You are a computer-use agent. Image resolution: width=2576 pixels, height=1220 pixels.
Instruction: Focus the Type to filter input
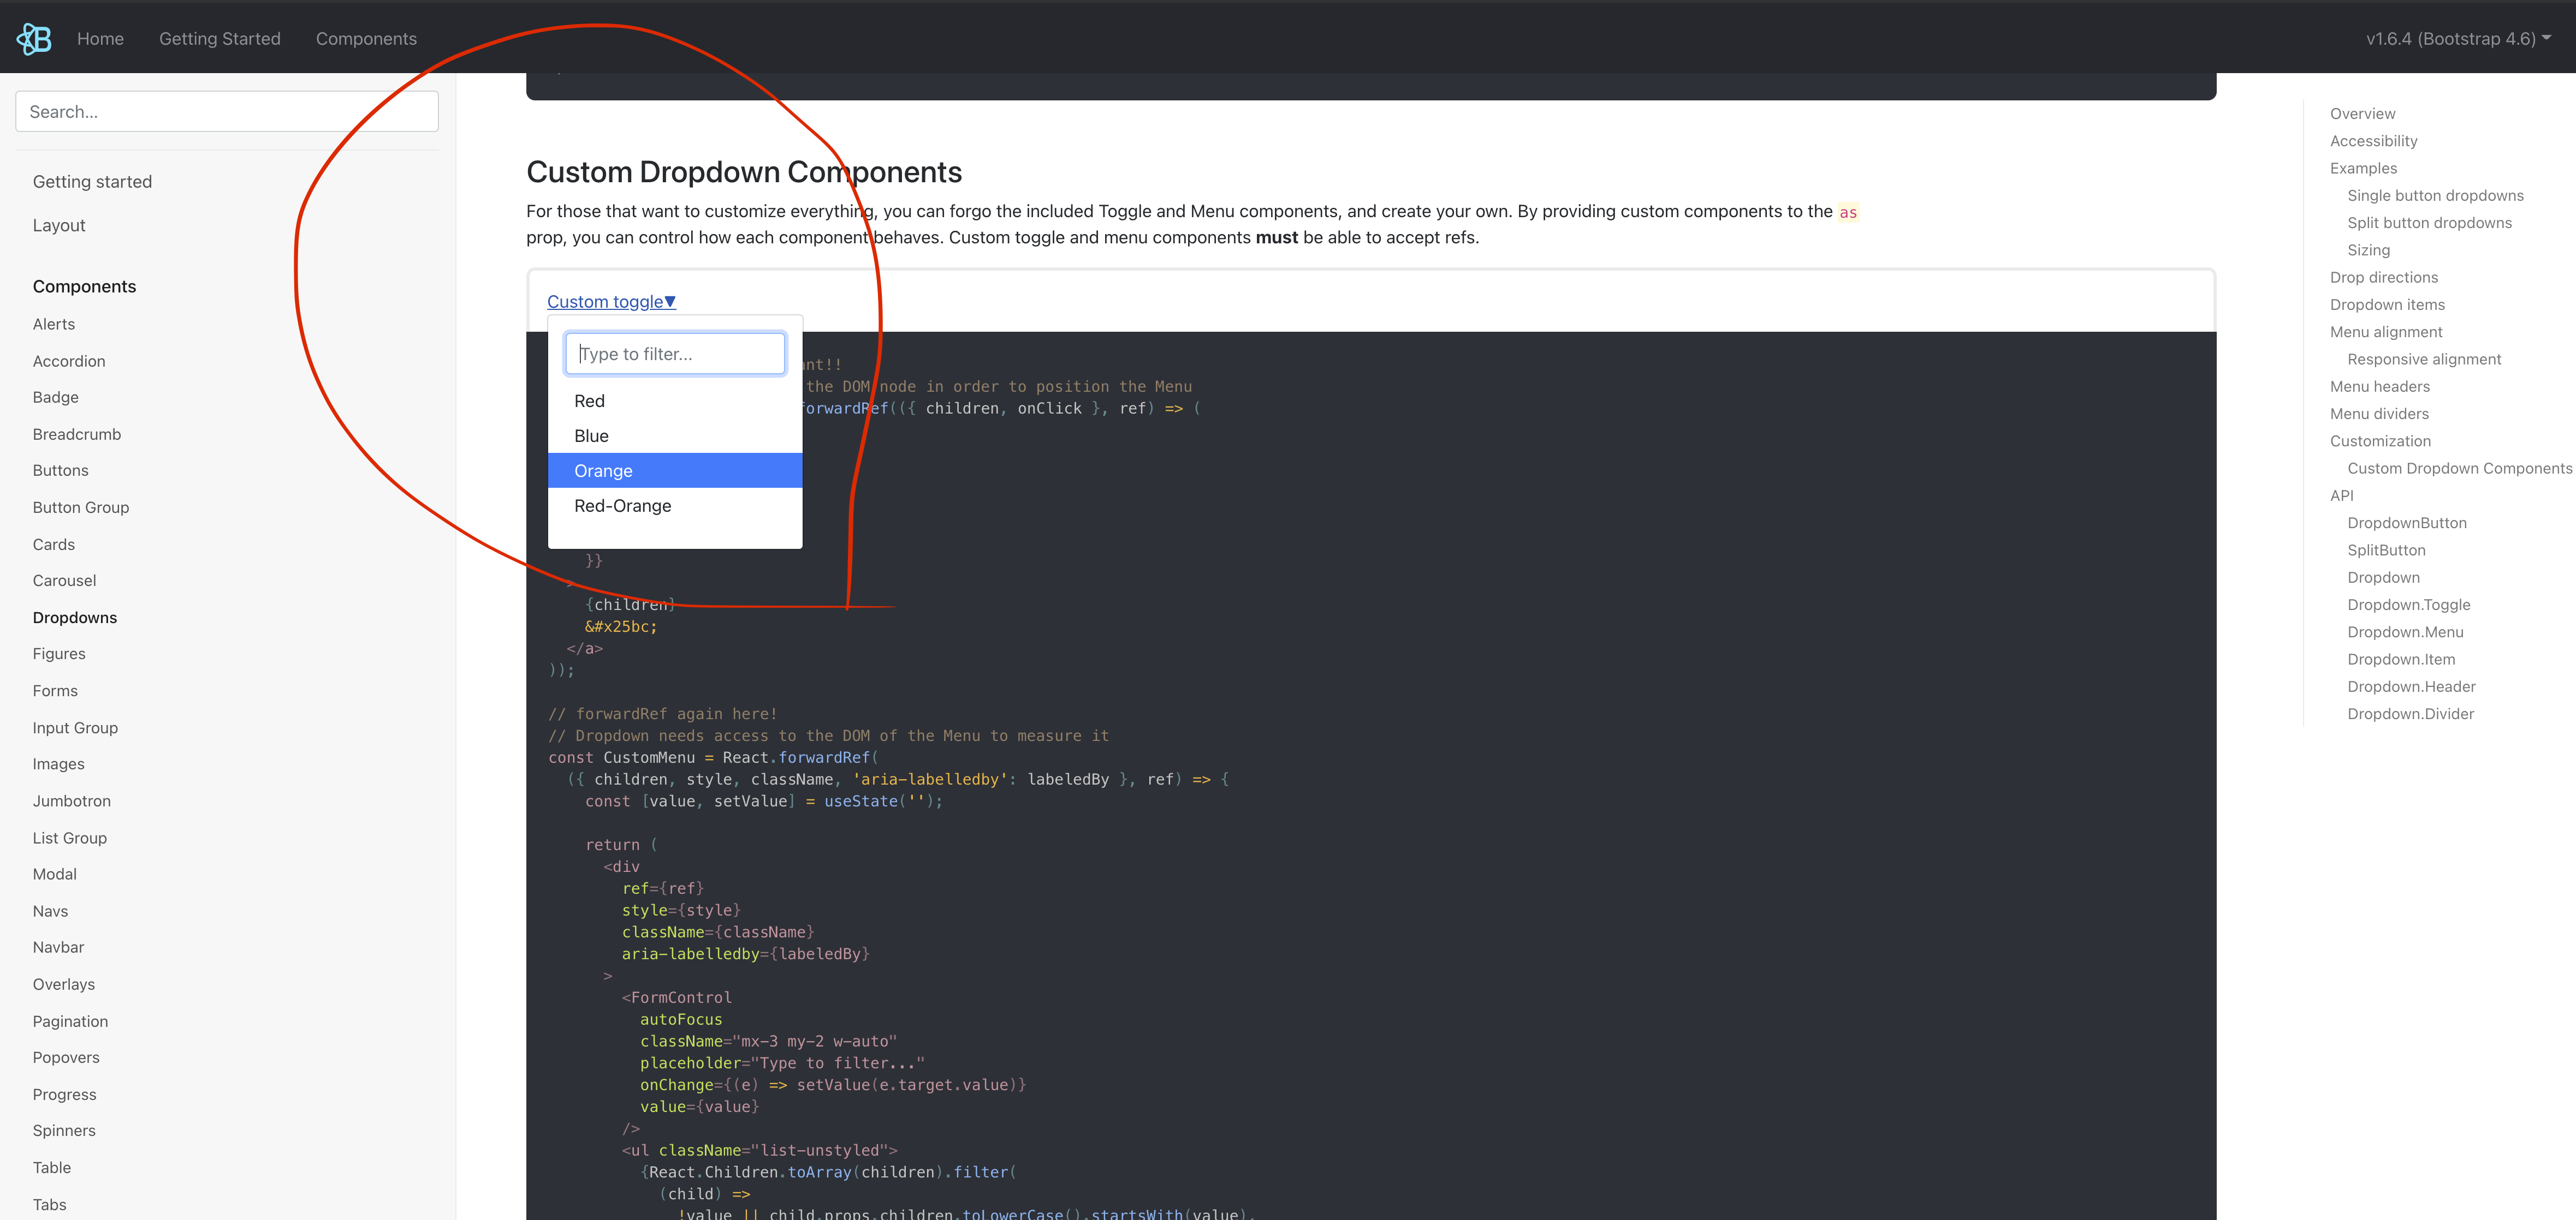[675, 352]
